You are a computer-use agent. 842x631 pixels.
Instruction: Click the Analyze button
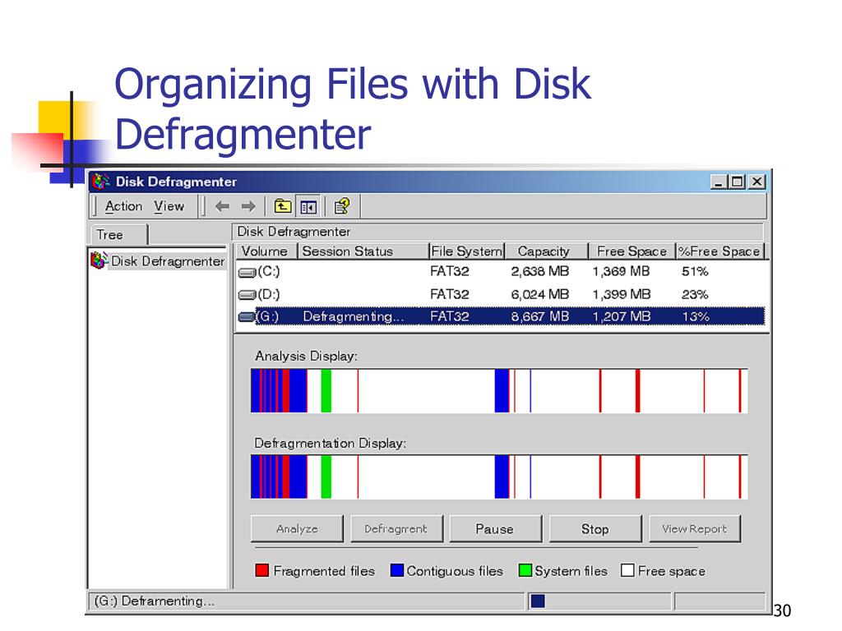coord(297,528)
